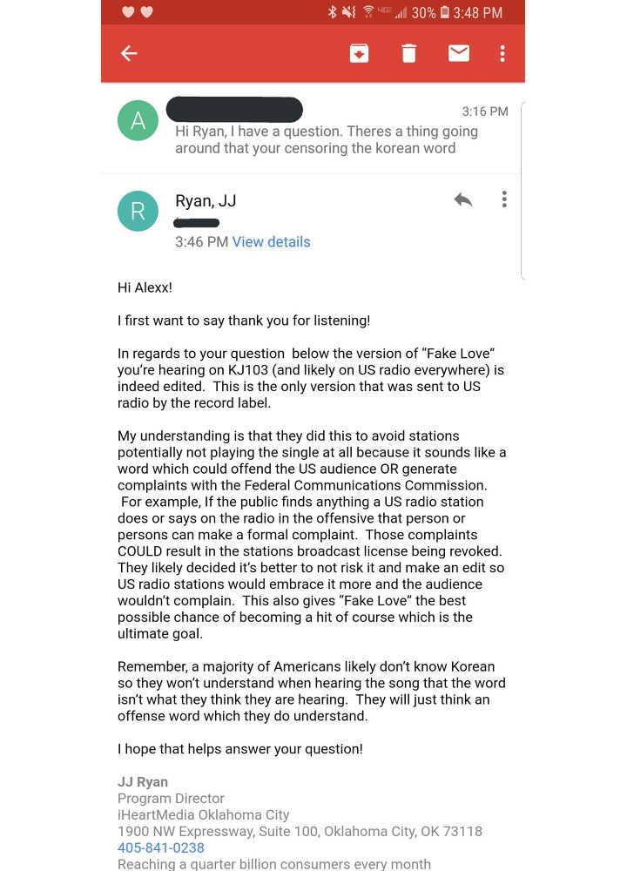
Task: Expand View details for the message
Action: click(x=271, y=242)
